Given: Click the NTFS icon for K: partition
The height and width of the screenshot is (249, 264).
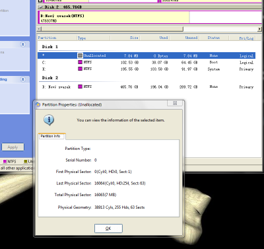Looking at the screenshot, I should [81, 69].
